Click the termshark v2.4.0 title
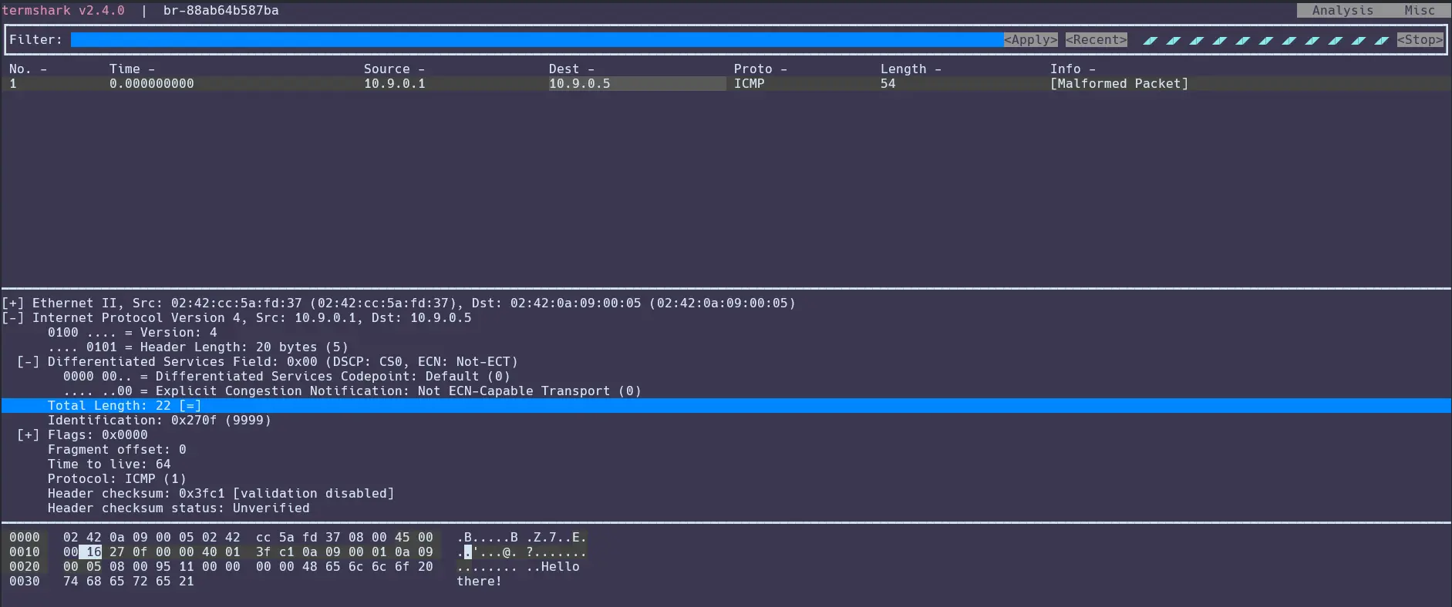1452x607 pixels. (62, 11)
